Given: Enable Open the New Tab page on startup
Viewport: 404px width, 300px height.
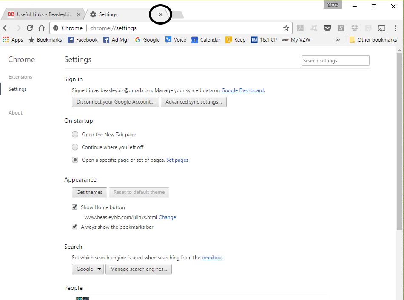Looking at the screenshot, I should coord(75,134).
